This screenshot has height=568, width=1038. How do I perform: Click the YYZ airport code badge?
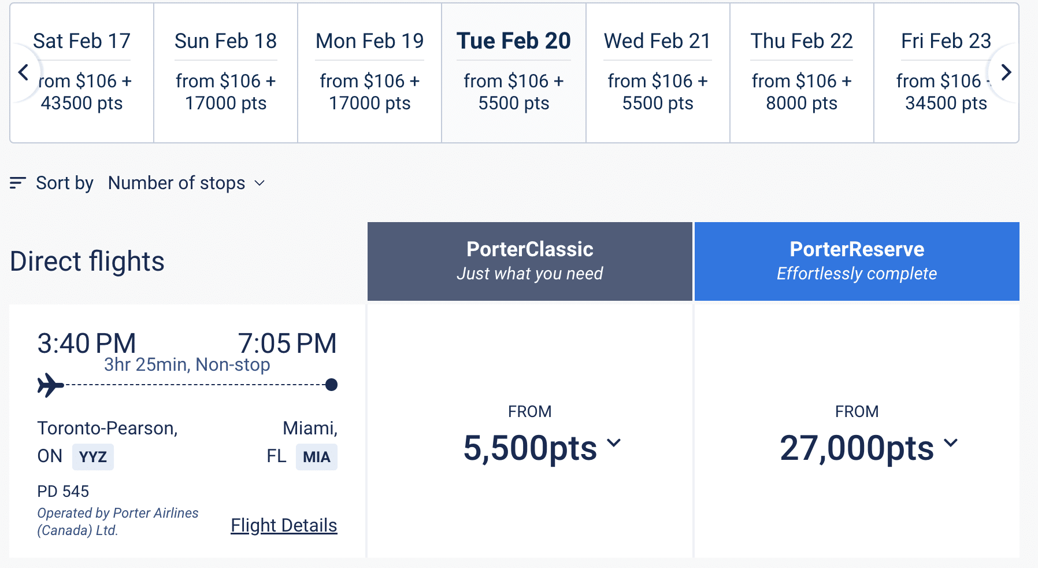coord(93,457)
